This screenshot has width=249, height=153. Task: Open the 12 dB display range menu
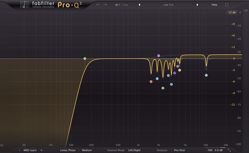click(232, 12)
